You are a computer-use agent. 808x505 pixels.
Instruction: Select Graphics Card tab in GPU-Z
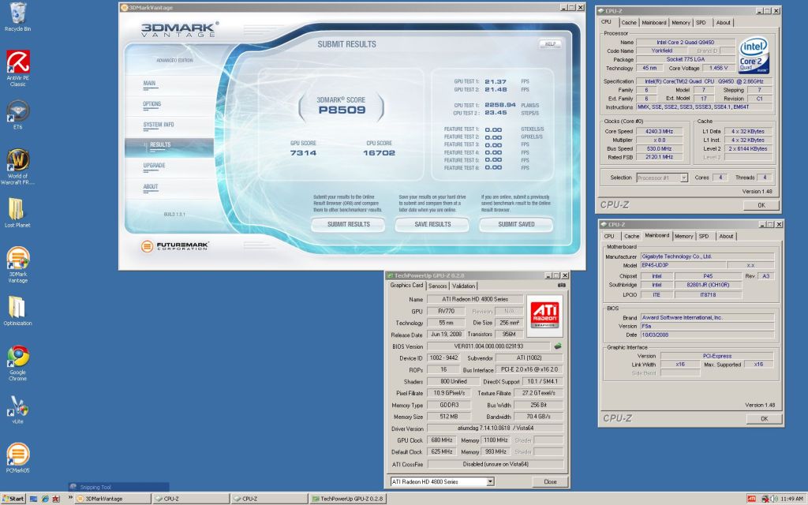click(406, 286)
